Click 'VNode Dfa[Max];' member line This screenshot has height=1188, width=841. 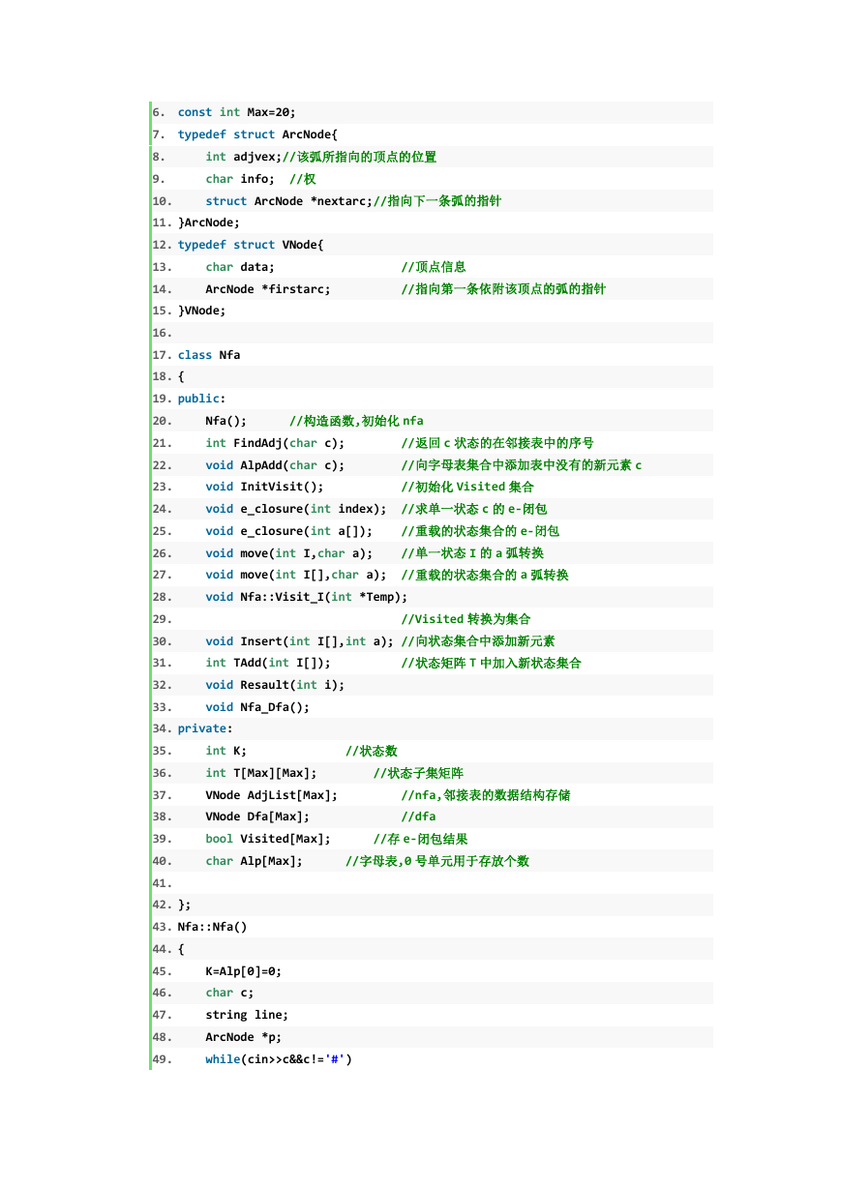(257, 817)
